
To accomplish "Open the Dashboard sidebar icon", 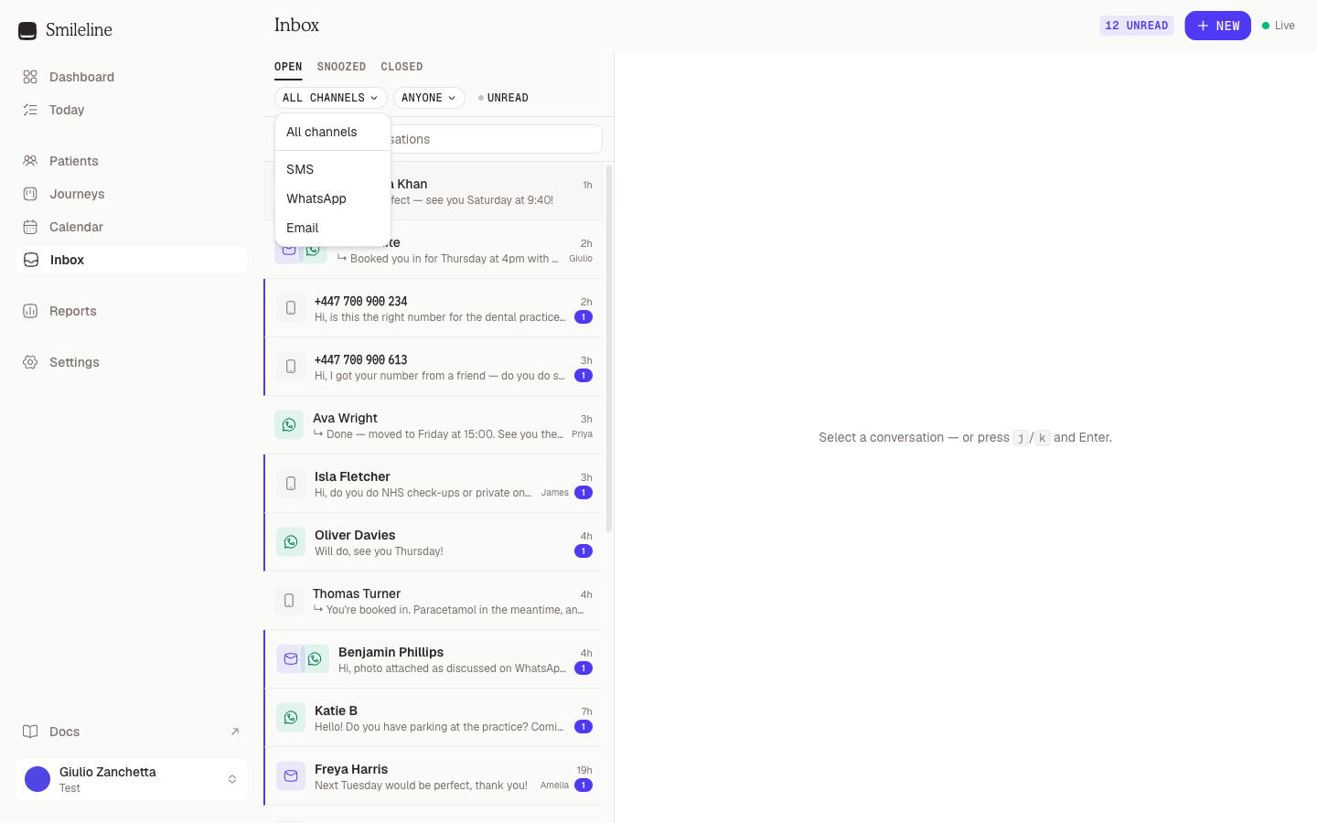I will pos(30,77).
